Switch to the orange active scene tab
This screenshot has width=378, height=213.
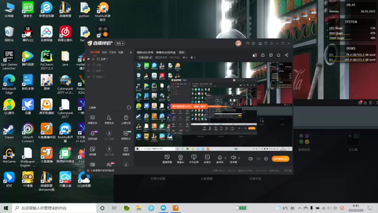95,53
